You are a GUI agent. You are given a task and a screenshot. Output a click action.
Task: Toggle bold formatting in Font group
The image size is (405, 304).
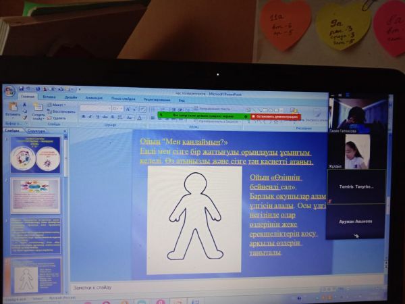[x=82, y=116]
